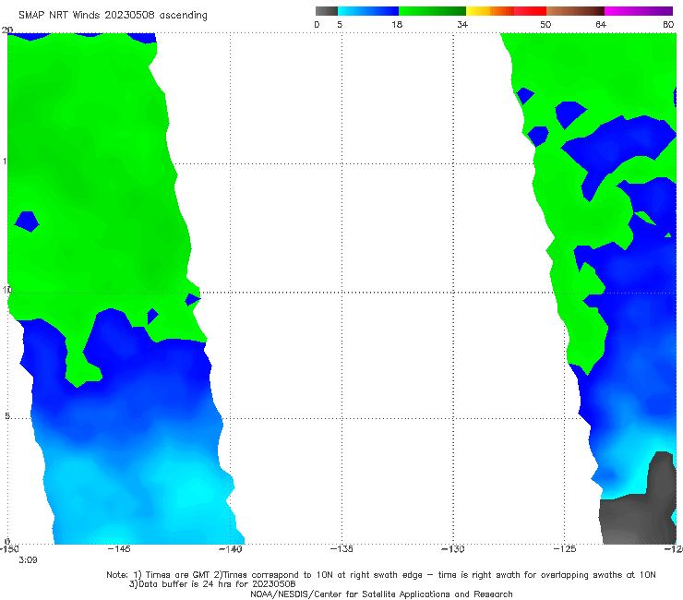Click the colorbar label '5'
The width and height of the screenshot is (683, 600).
tap(340, 25)
